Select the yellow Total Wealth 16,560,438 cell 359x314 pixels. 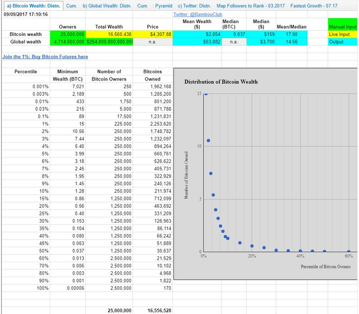109,34
